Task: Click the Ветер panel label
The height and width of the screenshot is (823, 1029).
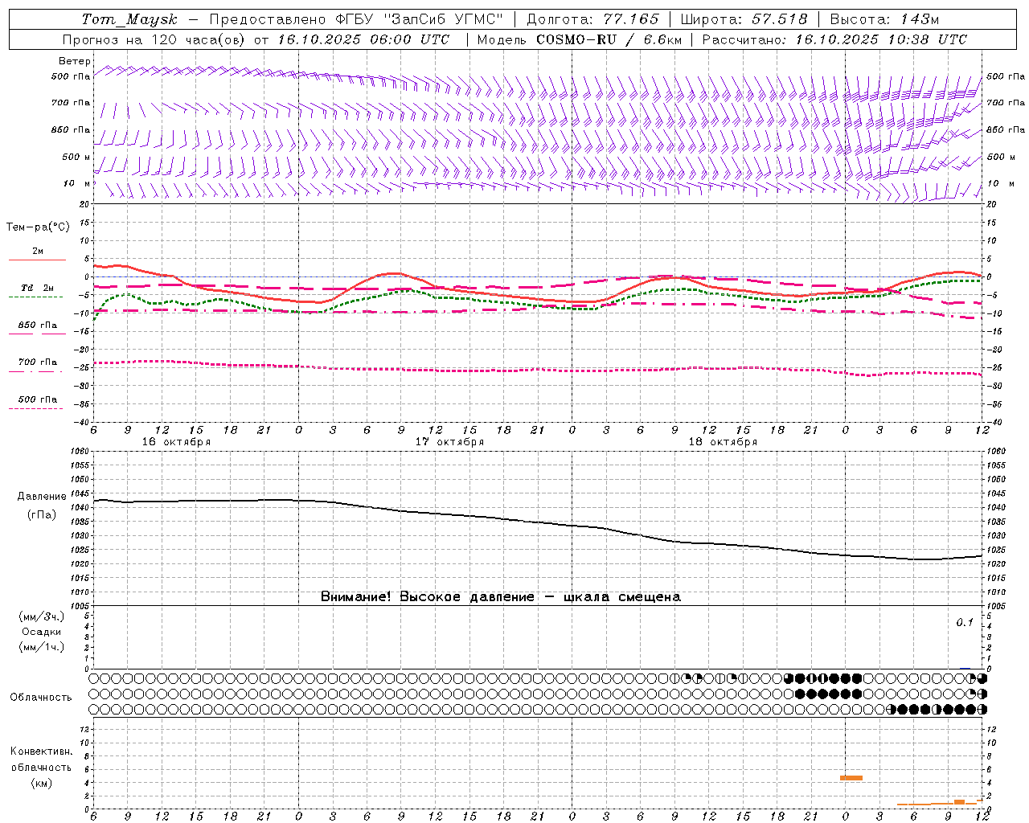Action: pos(75,61)
